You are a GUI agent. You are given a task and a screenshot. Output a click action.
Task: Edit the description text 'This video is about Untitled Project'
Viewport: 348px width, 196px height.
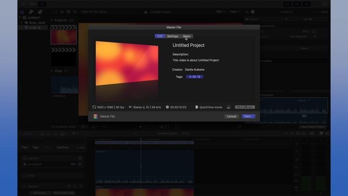click(196, 60)
